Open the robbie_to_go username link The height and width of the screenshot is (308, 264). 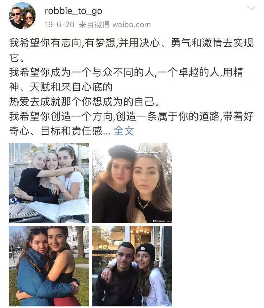pos(74,11)
